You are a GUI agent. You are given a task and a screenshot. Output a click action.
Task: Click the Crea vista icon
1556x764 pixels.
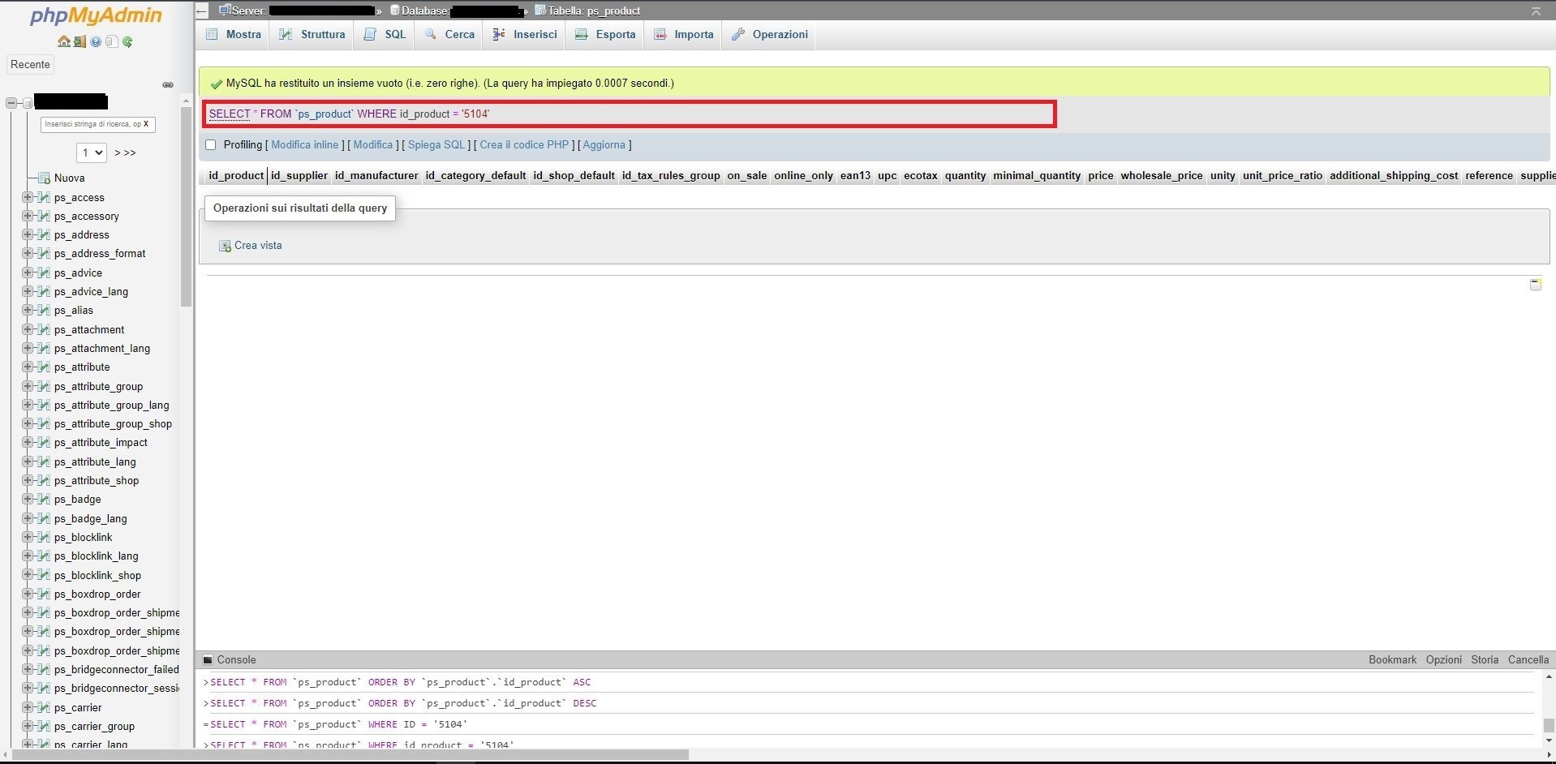pos(225,246)
